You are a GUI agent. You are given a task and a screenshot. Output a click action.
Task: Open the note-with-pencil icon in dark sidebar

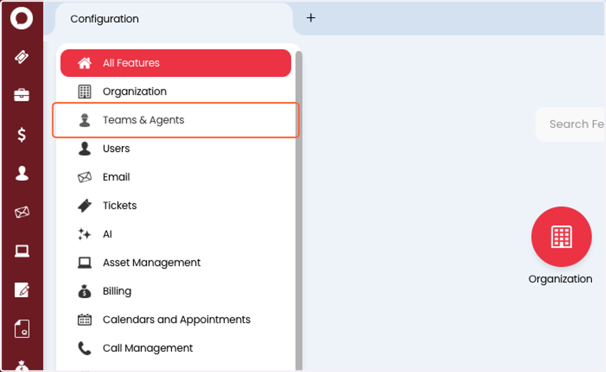[x=22, y=290]
